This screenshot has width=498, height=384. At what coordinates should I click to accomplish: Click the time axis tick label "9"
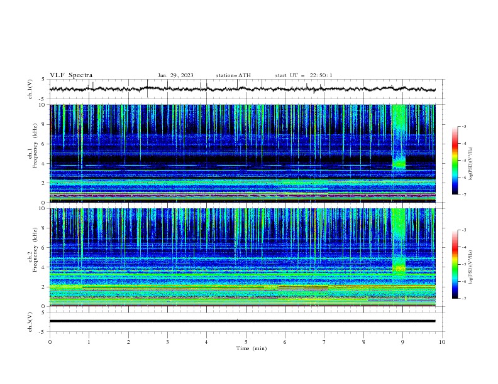coord(402,342)
